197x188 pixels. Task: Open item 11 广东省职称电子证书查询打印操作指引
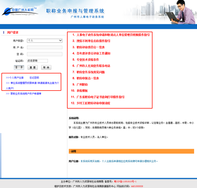(x=100, y=97)
